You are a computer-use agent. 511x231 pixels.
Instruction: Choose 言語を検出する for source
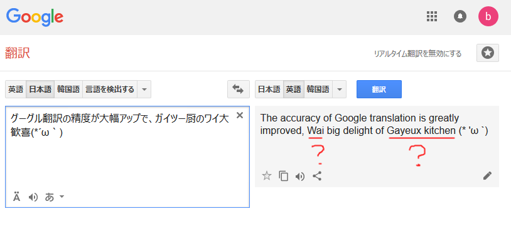(x=110, y=90)
